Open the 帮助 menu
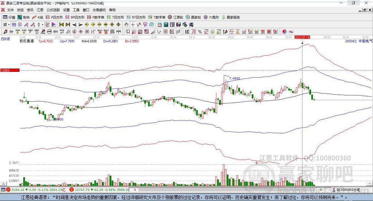The height and width of the screenshot is (201, 373). pyautogui.click(x=112, y=10)
